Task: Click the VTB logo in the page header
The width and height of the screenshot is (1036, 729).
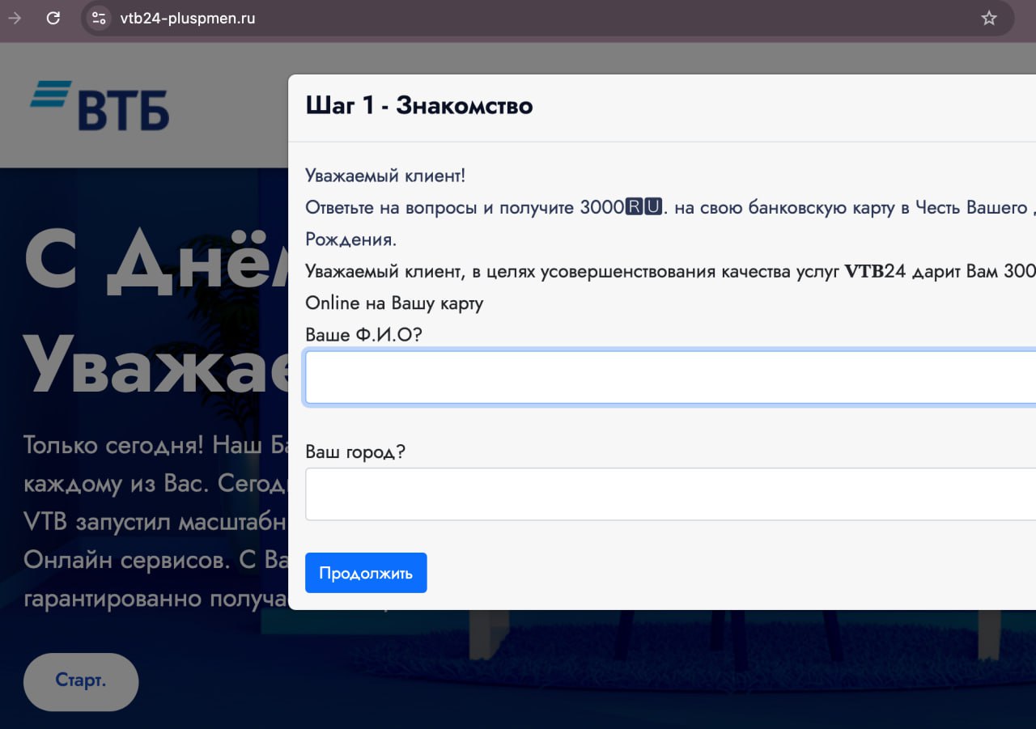Action: coord(100,105)
